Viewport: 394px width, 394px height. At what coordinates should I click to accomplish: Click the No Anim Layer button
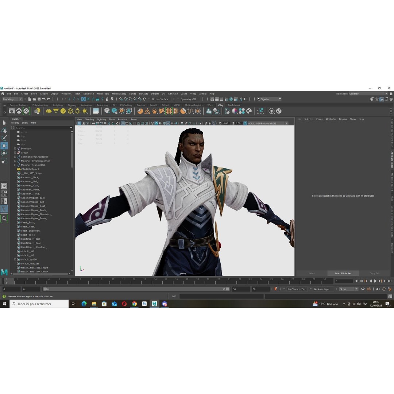pyautogui.click(x=322, y=289)
